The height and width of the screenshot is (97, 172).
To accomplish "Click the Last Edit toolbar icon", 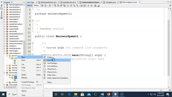I will 42,5.
